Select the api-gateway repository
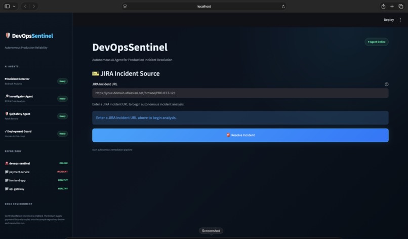408x239 pixels. [17, 189]
